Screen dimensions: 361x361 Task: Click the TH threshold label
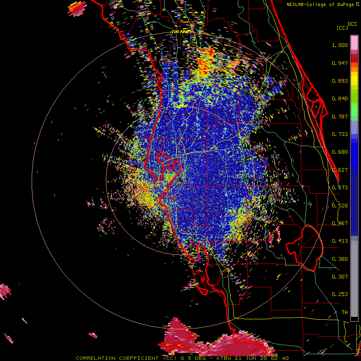pos(345,312)
